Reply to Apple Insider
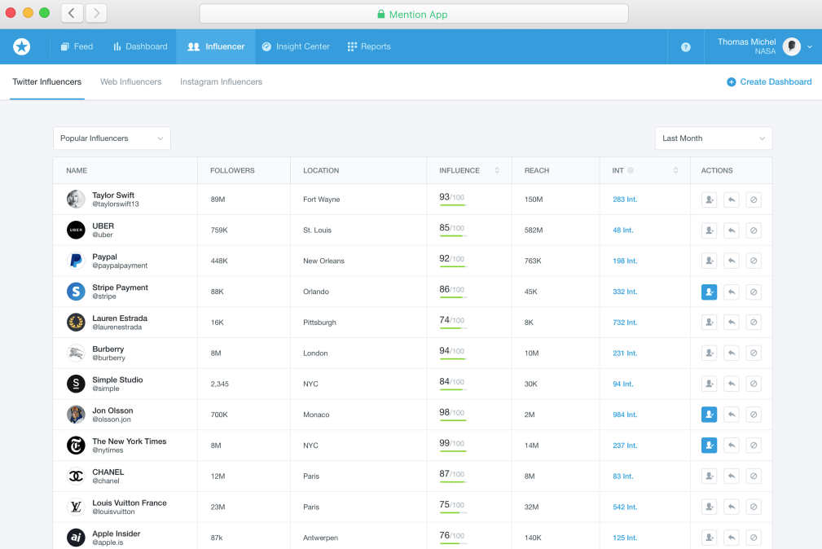822x549 pixels. (732, 538)
